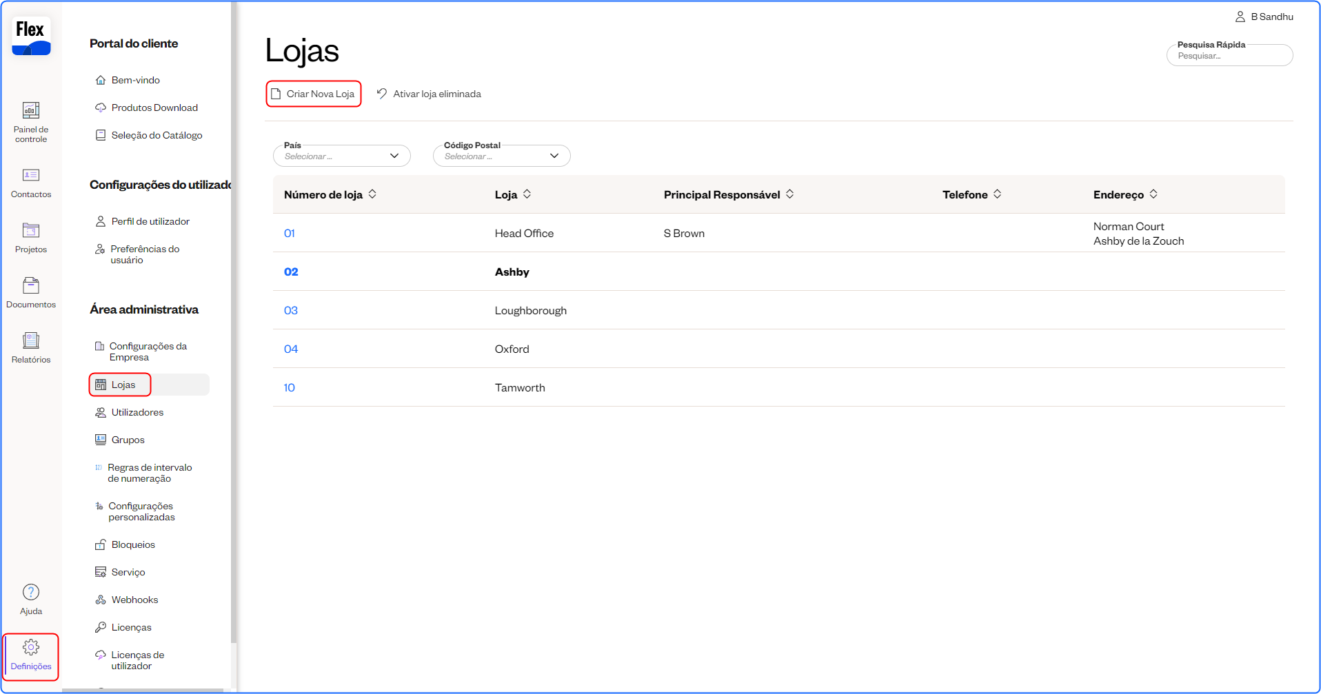Open store number 03 link

coord(291,310)
